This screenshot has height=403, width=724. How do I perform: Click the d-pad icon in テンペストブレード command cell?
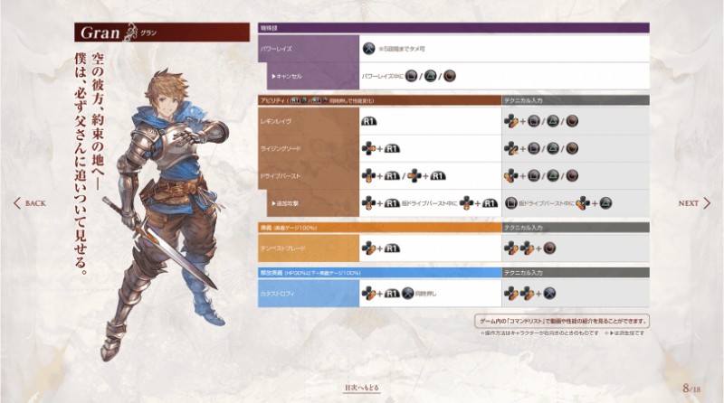click(368, 248)
